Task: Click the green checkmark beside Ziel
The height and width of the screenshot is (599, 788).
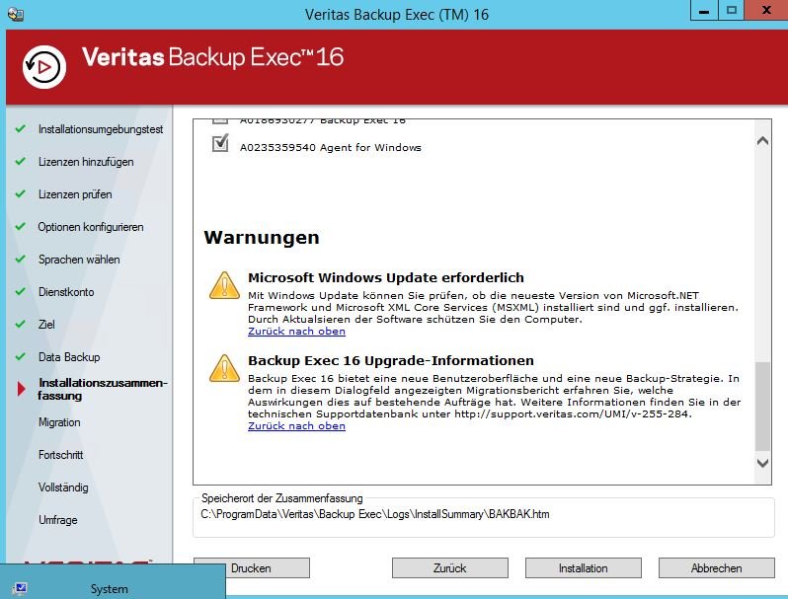Action: [20, 324]
